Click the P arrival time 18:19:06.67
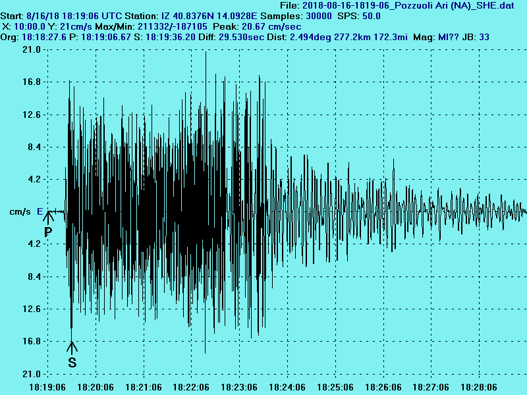Screen dimensions: 527x395 pyautogui.click(x=106, y=38)
